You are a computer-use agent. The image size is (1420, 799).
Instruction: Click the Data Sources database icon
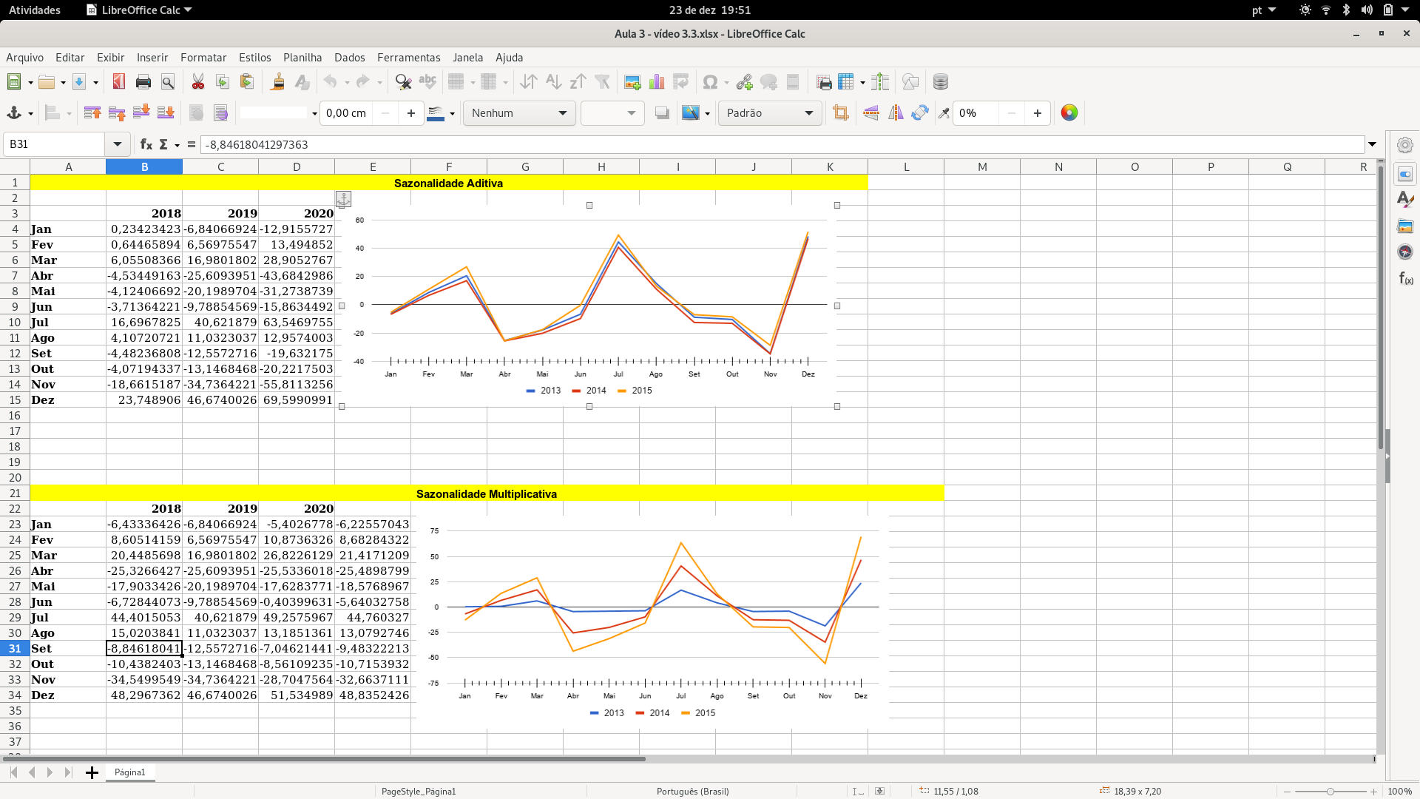[941, 82]
